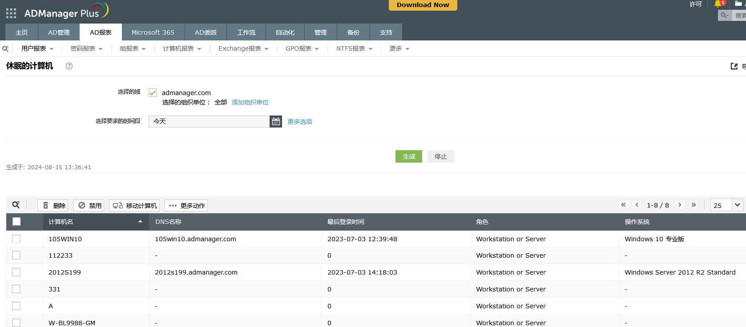
Task: Click the table search icon beside 删除
Action: pos(16,205)
